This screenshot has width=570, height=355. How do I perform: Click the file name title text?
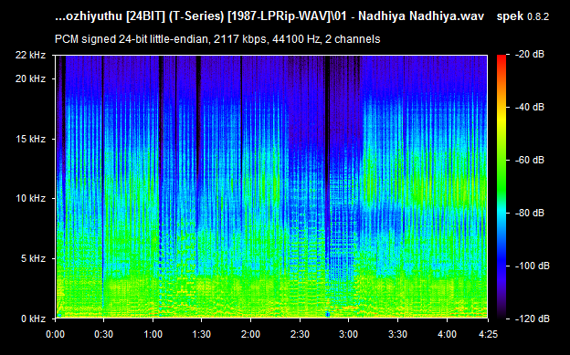[x=269, y=16]
